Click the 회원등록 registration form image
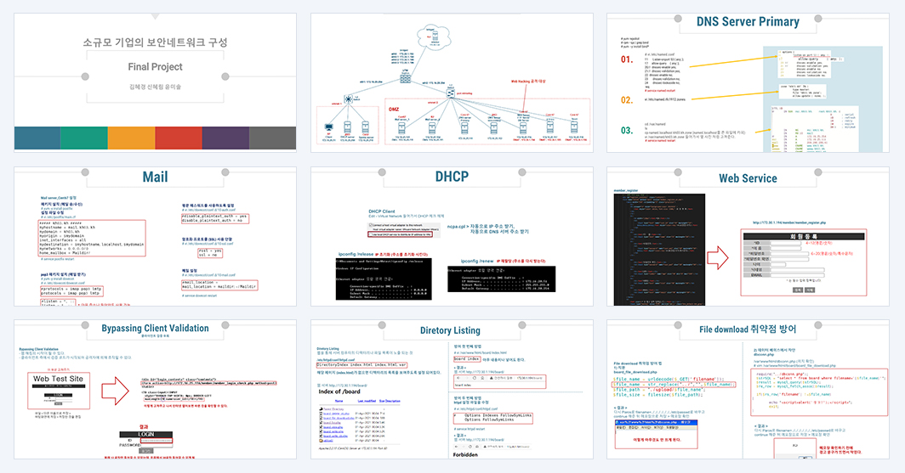Screen dimensions: 905x473 pos(804,262)
